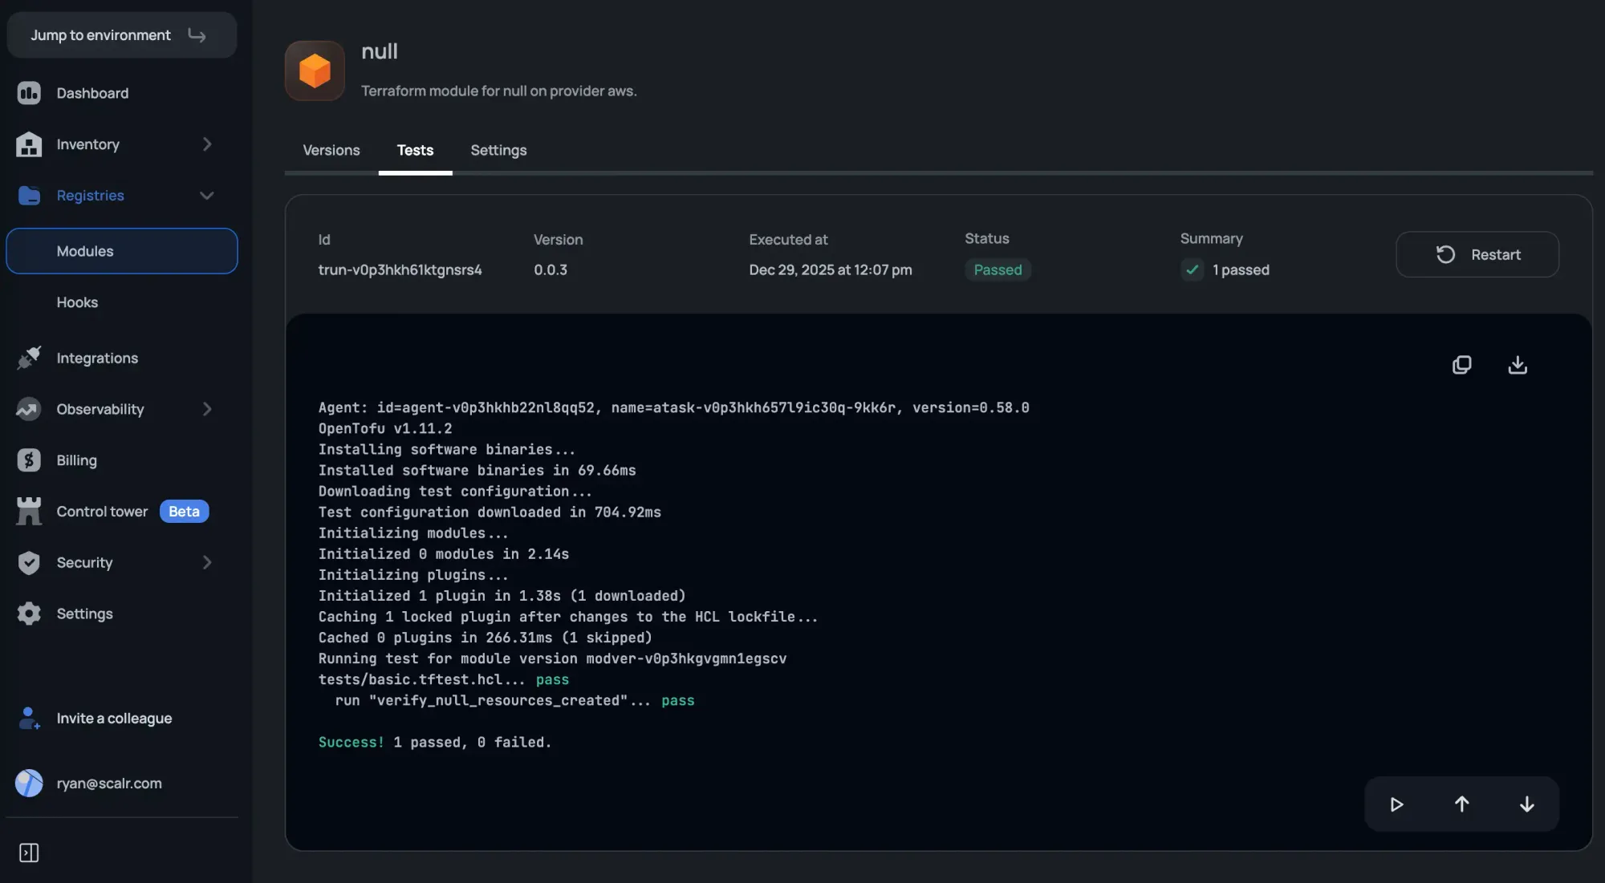Open Billing section
This screenshot has width=1605, height=883.
[76, 460]
